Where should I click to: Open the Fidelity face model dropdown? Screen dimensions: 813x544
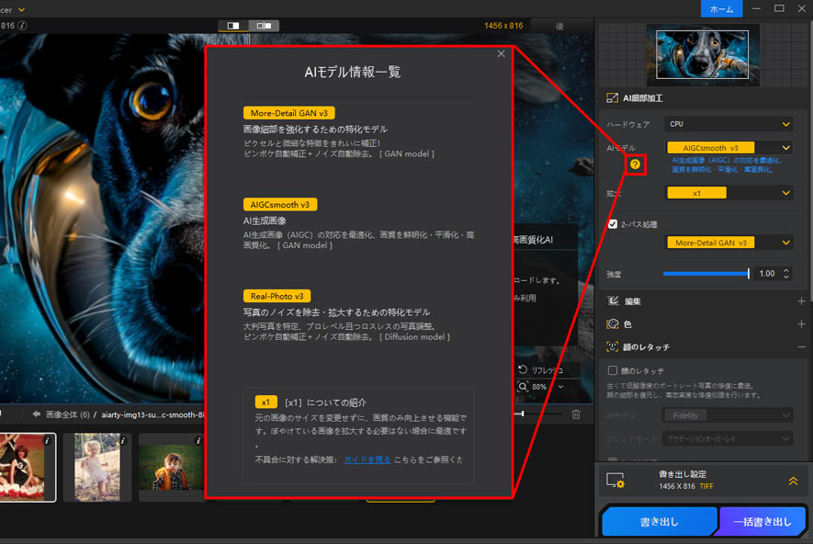coord(728,414)
